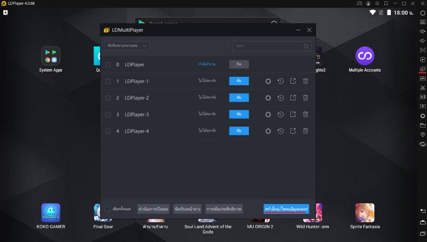The image size is (427, 242).
Task: Open settings gear for LDPlayer-3
Action: pos(268,115)
